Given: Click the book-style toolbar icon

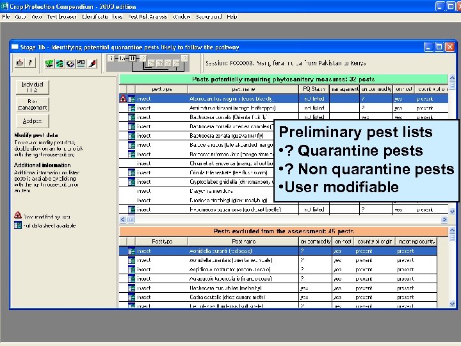Looking at the screenshot, I should pyautogui.click(x=70, y=63).
